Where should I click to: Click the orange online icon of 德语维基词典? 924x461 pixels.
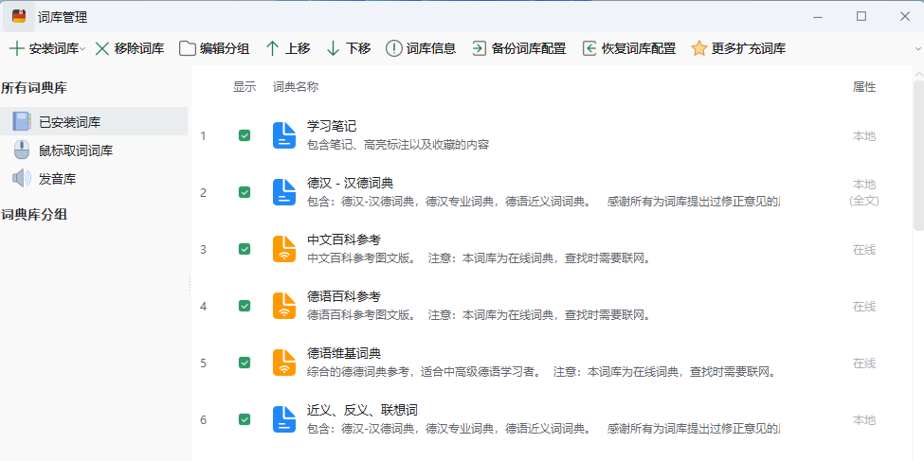[284, 363]
